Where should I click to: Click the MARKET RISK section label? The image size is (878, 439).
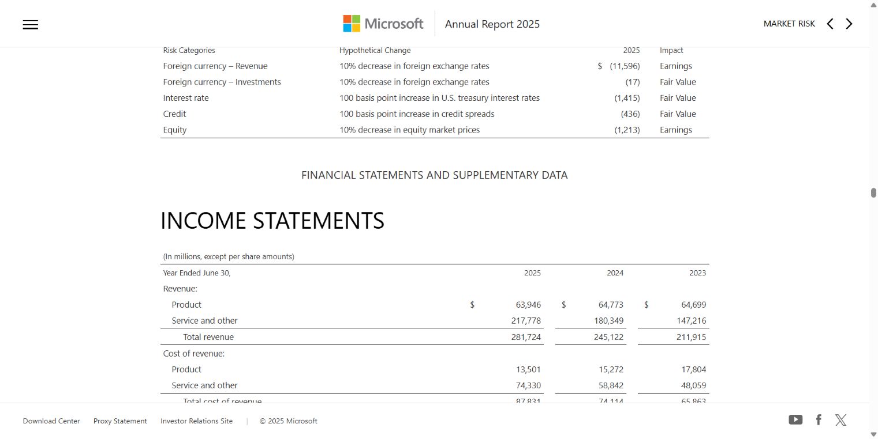pyautogui.click(x=789, y=24)
